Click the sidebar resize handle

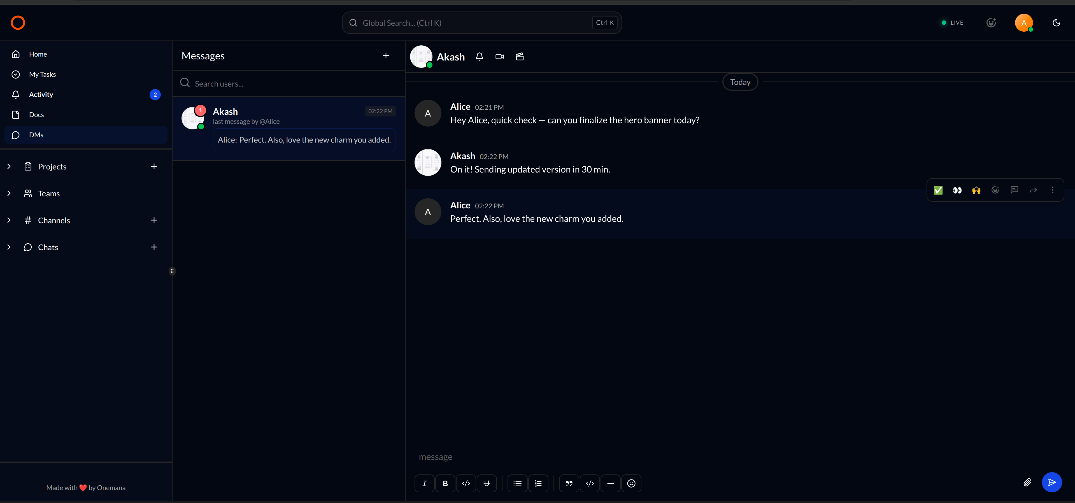pos(172,271)
